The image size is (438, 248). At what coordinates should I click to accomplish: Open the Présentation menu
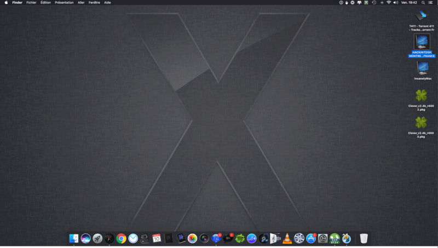point(64,3)
